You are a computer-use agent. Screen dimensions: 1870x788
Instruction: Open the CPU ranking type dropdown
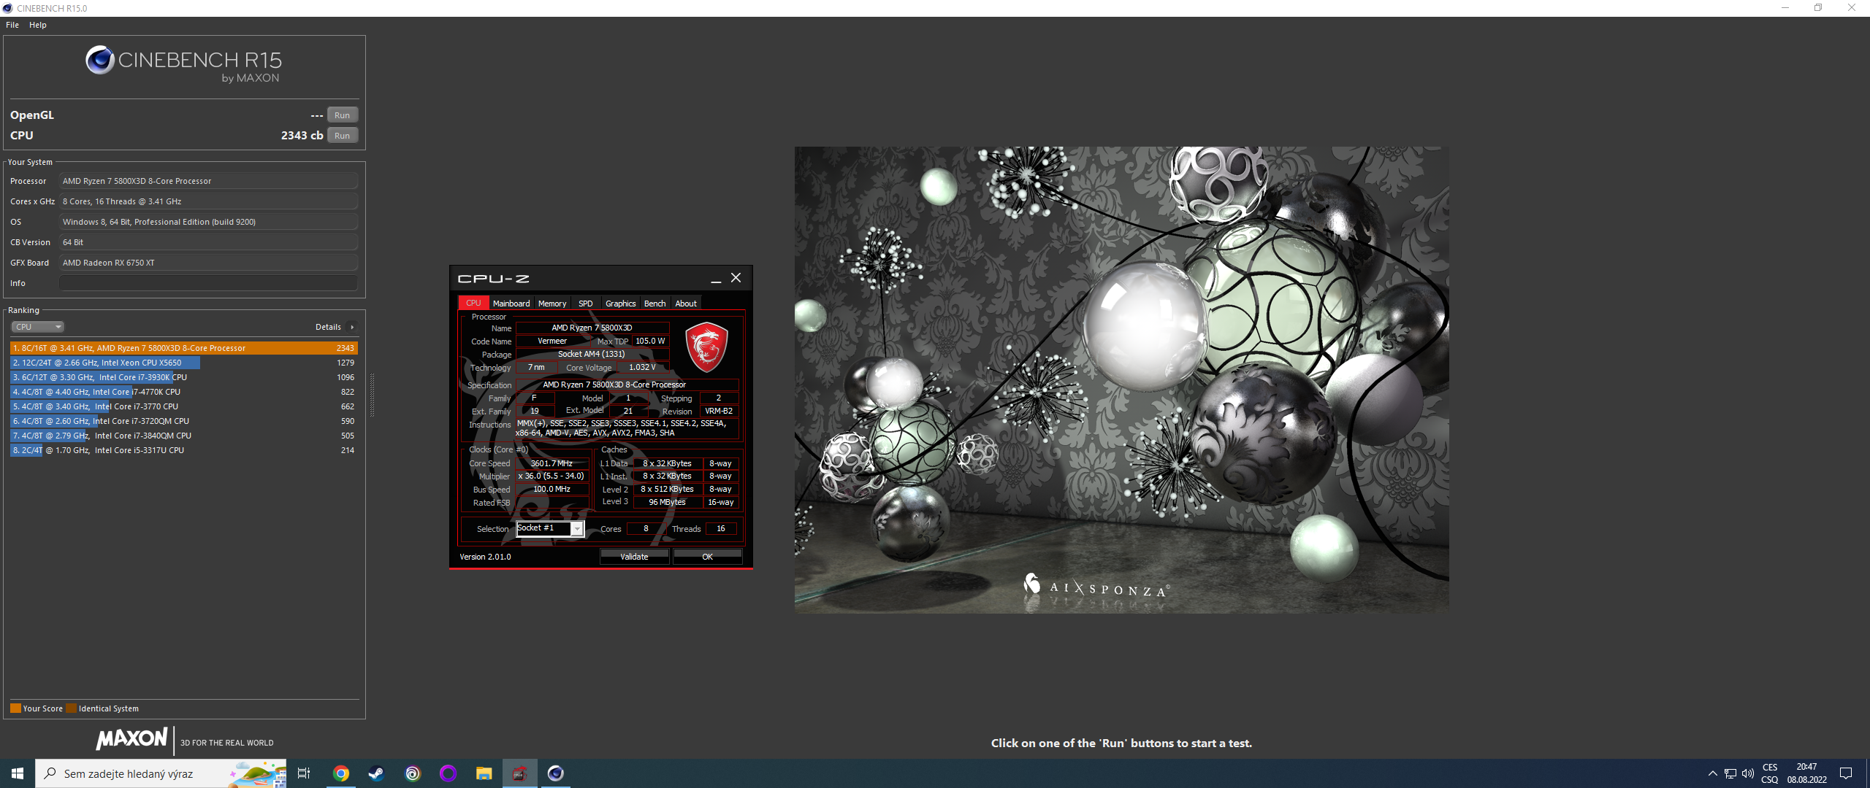pyautogui.click(x=38, y=327)
